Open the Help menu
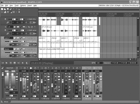The height and width of the screenshot is (104, 140). pyautogui.click(x=35, y=6)
